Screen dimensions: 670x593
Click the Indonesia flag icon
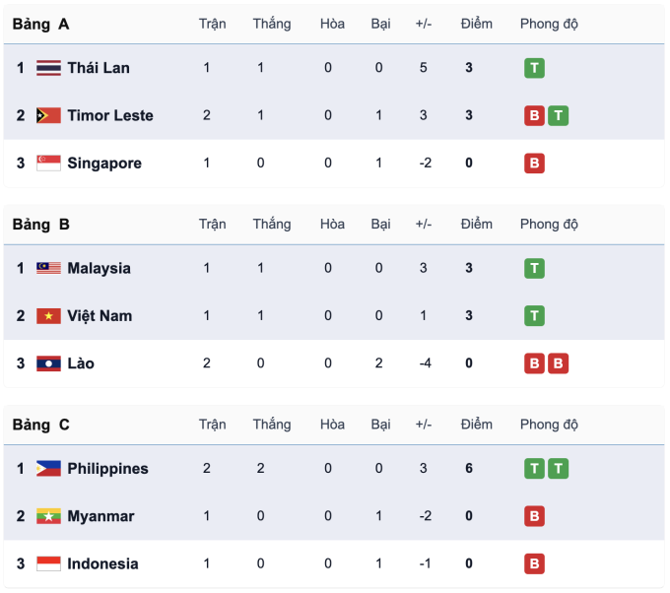click(48, 564)
